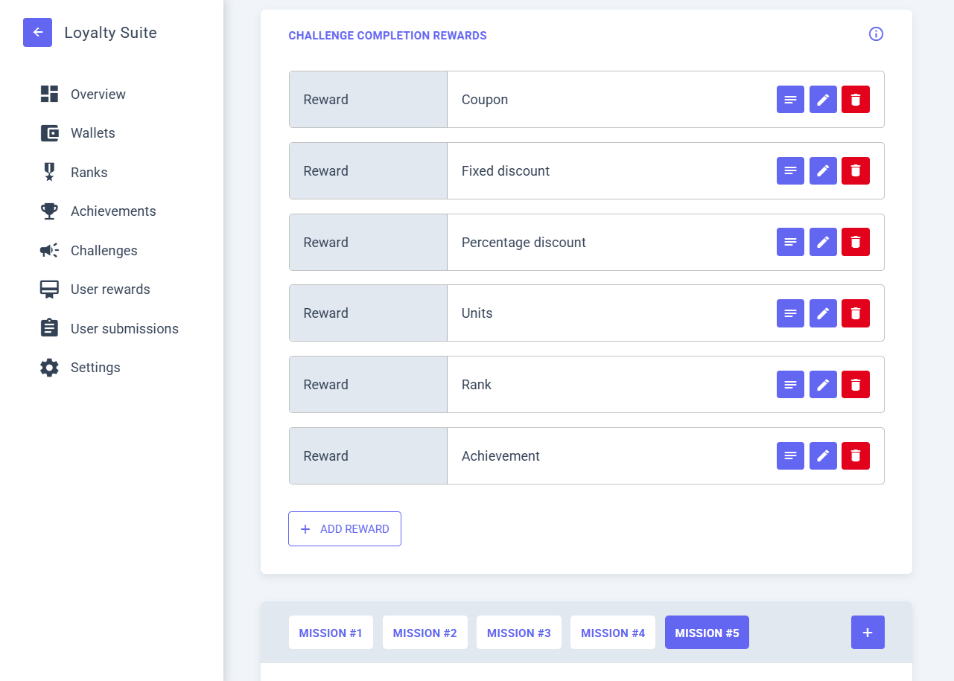The width and height of the screenshot is (954, 681).
Task: Click the Add Reward button
Action: pos(345,528)
